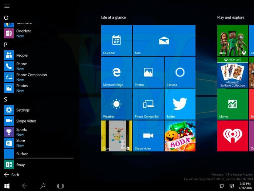The image size is (254, 191).
Task: Jump to letter P section header
Action: pos(6,44)
